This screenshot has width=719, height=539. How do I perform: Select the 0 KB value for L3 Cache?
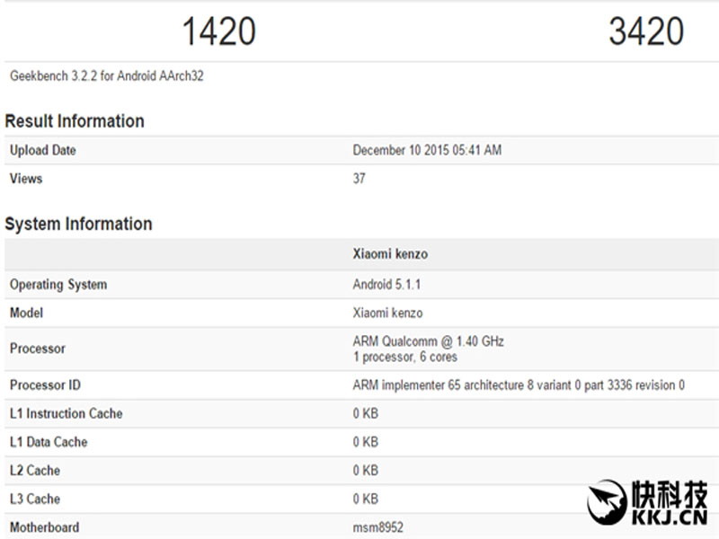(x=366, y=499)
